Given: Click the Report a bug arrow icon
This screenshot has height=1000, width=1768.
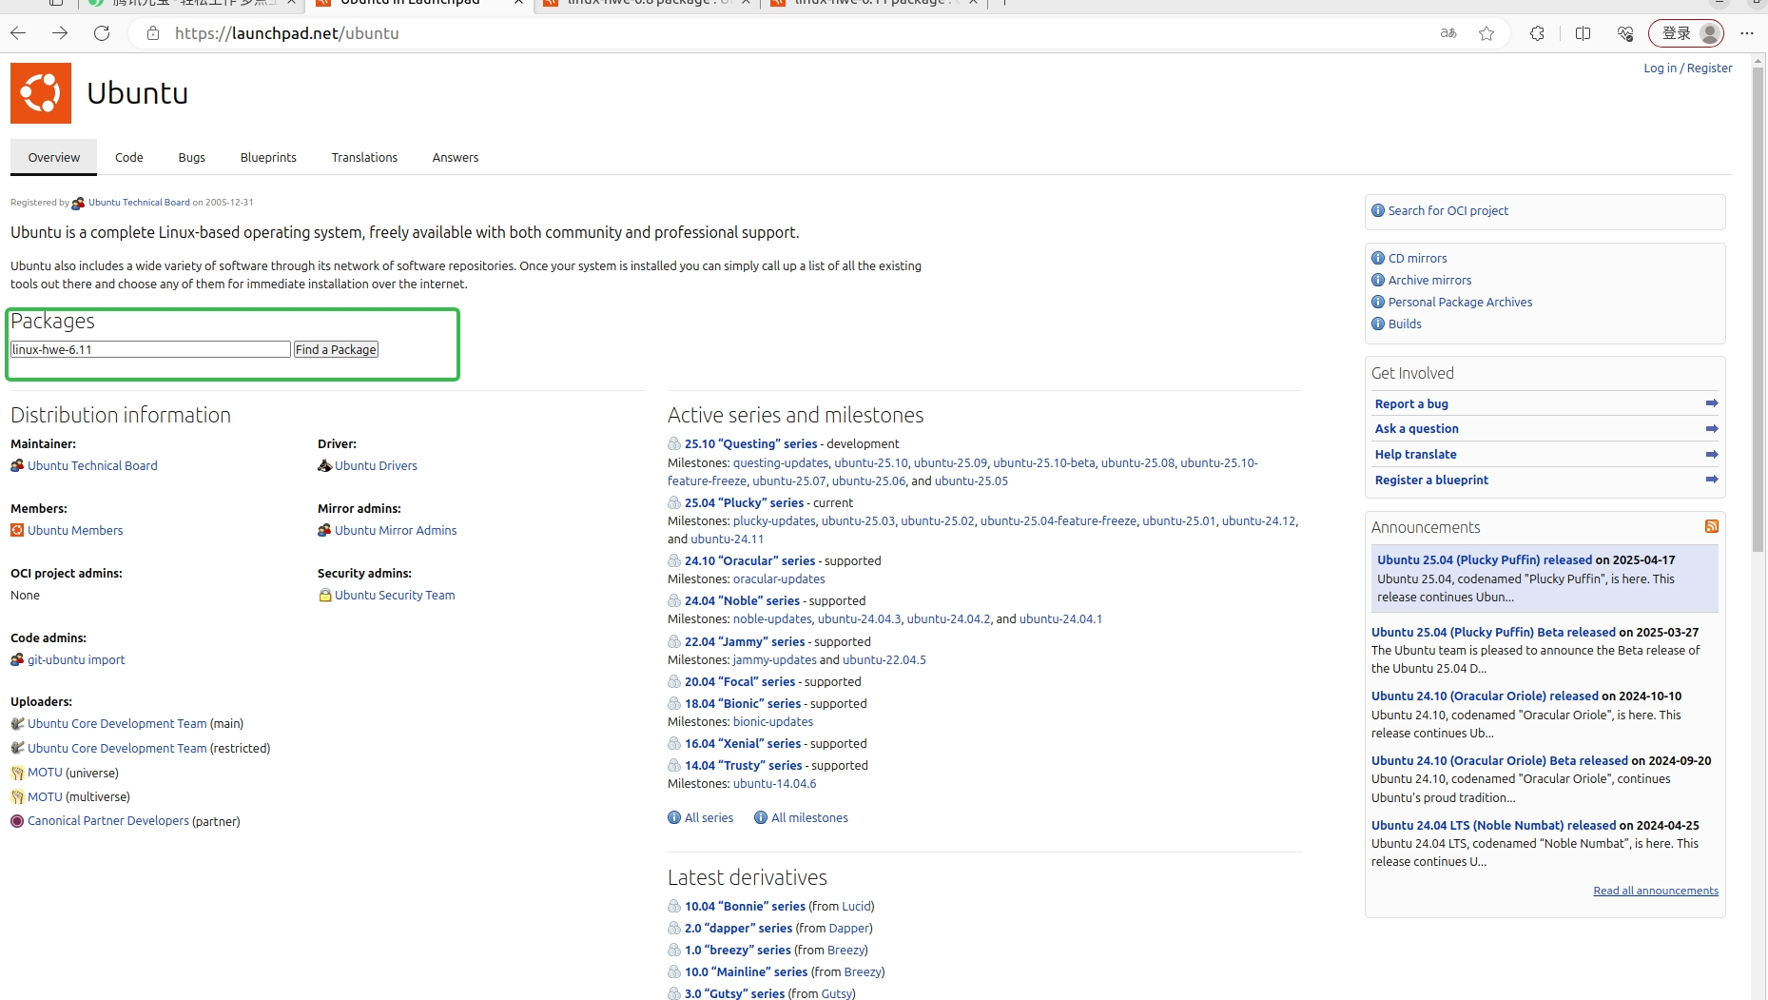Looking at the screenshot, I should coord(1712,403).
